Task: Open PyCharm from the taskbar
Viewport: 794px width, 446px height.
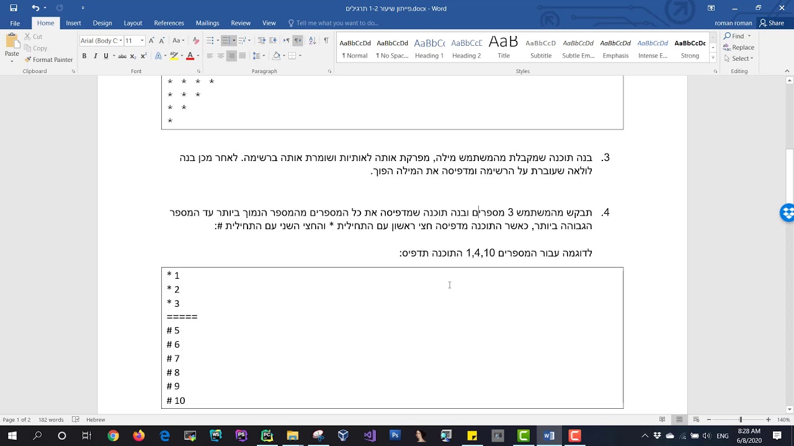Action: click(x=267, y=436)
